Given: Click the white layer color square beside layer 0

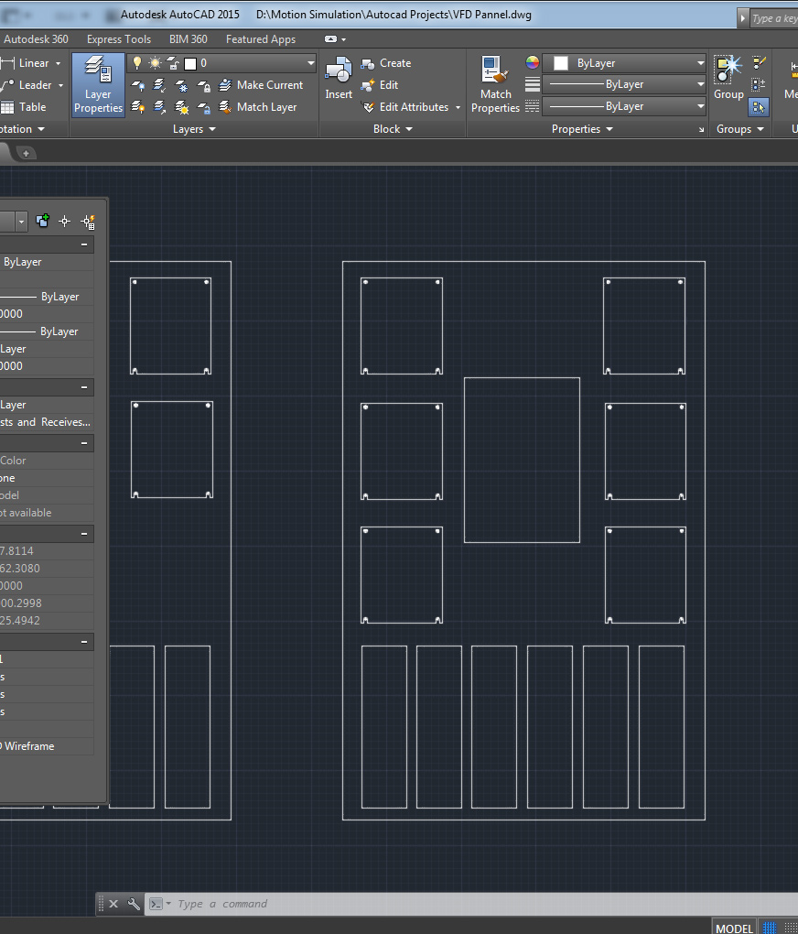Looking at the screenshot, I should pyautogui.click(x=190, y=63).
